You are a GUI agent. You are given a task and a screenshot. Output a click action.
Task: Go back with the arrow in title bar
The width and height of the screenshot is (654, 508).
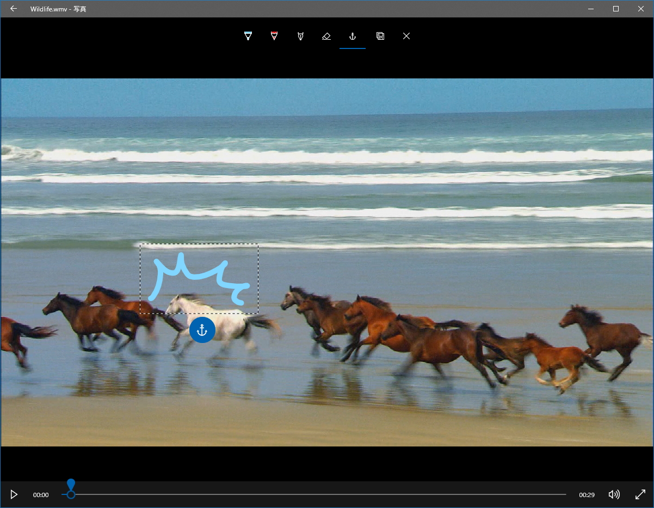coord(14,9)
